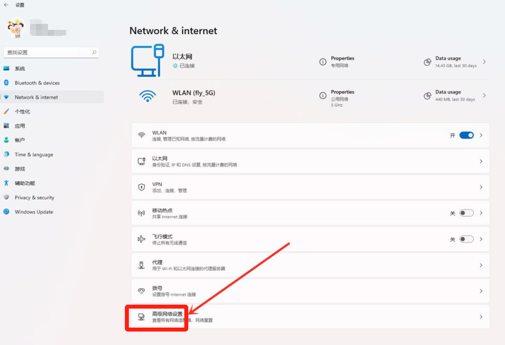Click info icon beside WLAN Properties

coord(323,96)
